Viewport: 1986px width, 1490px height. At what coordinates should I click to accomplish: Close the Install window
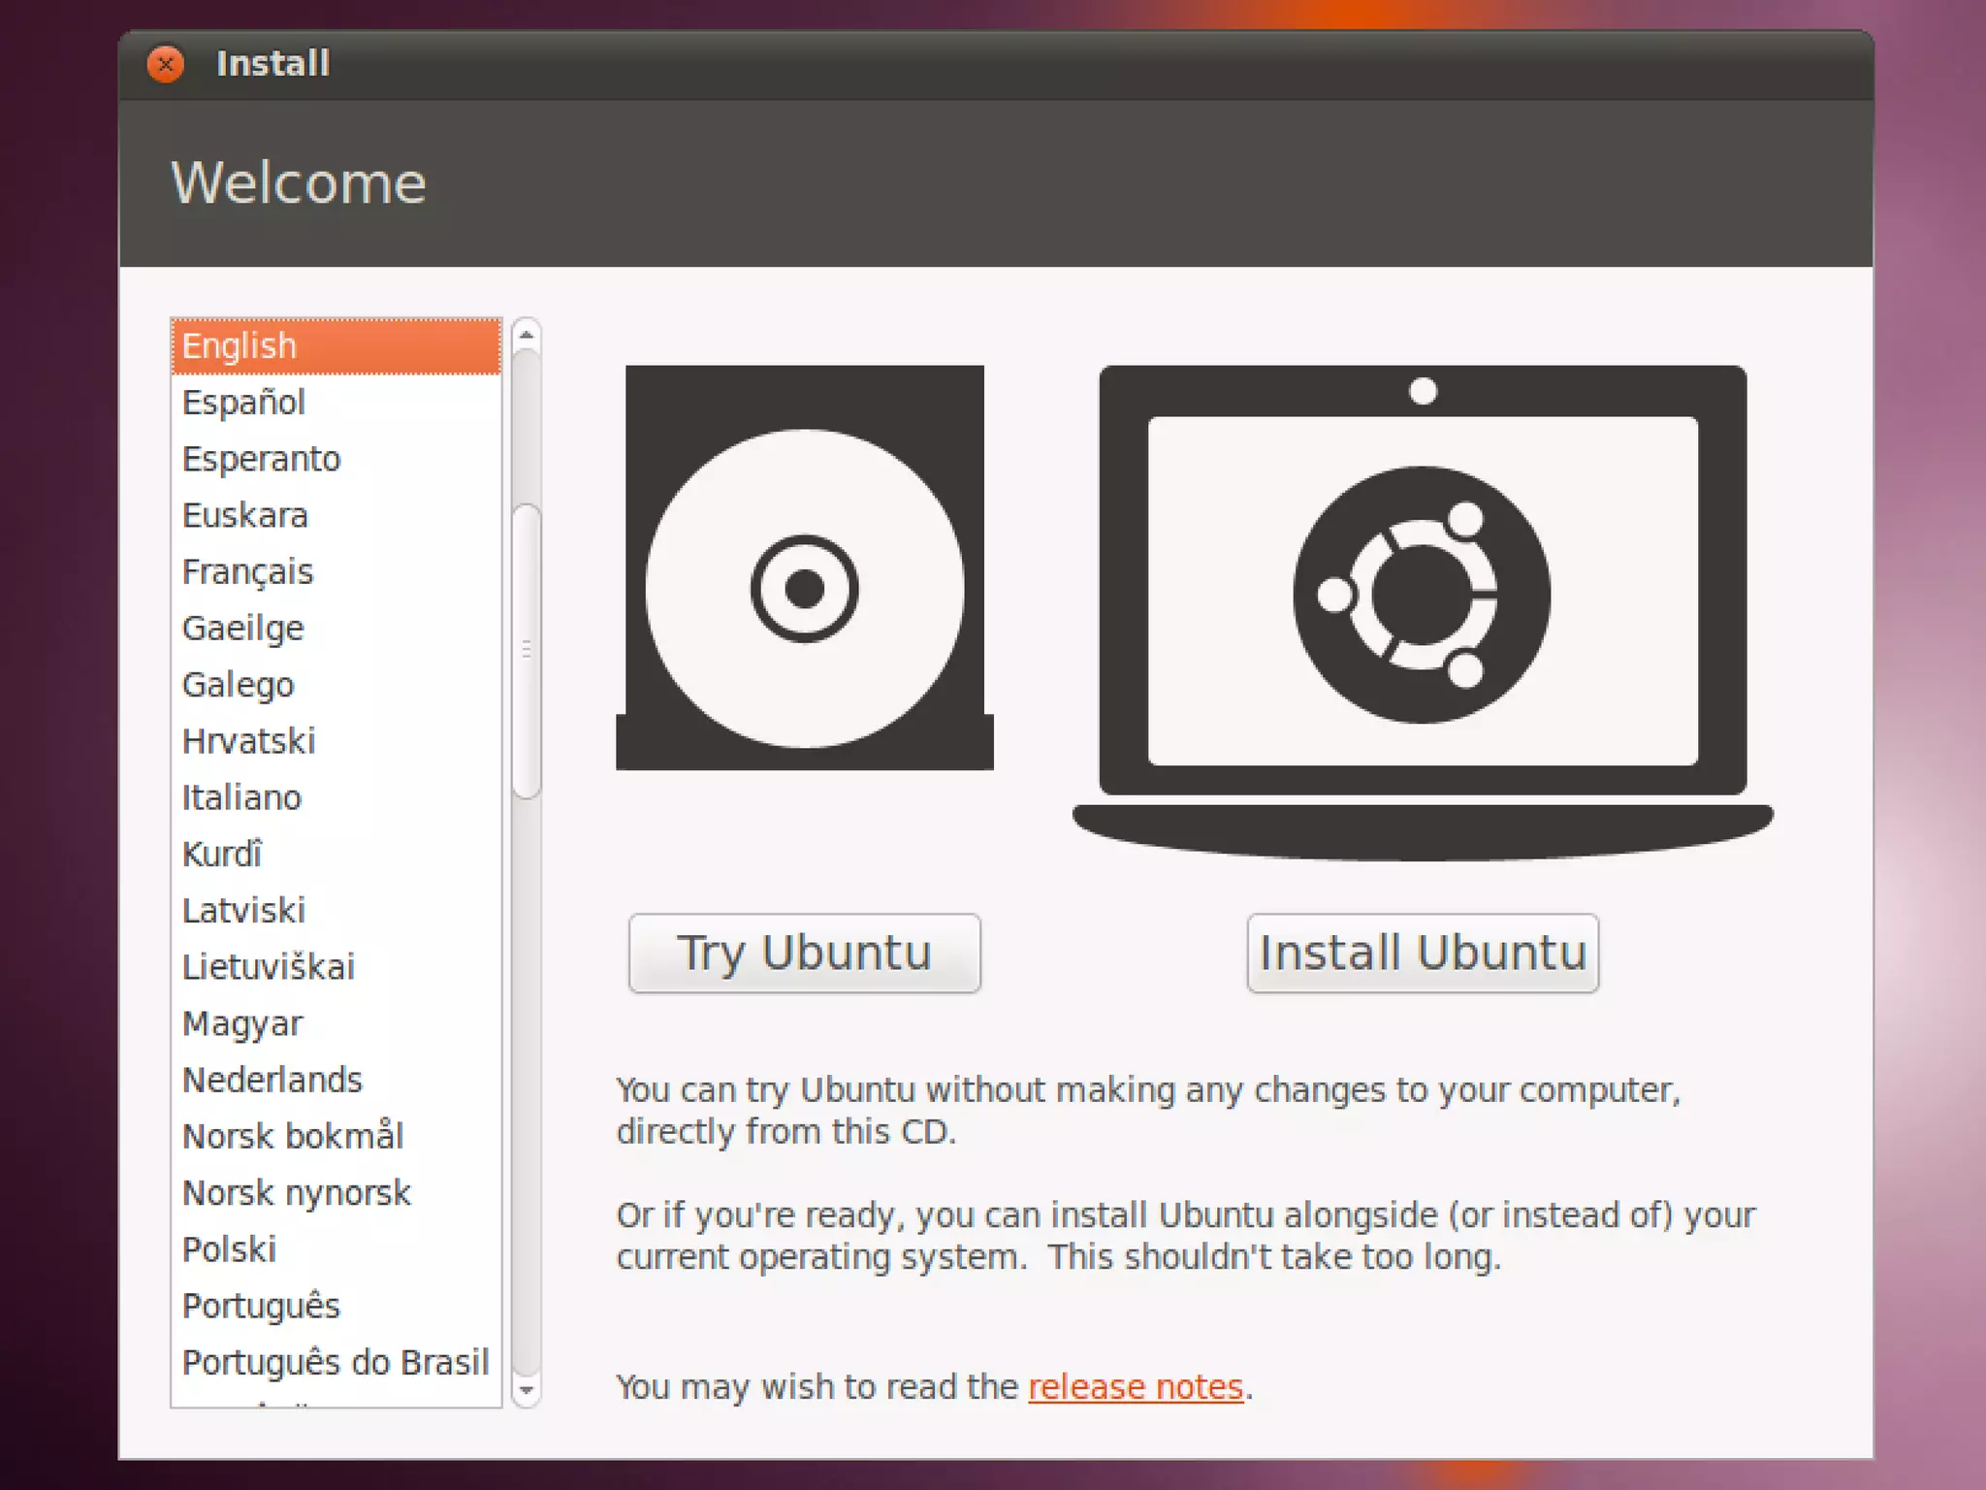166,64
